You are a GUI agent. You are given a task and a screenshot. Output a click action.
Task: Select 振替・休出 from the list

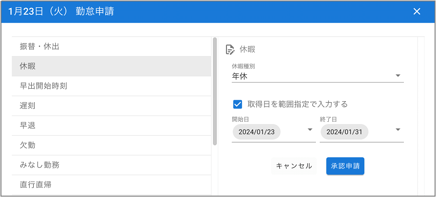click(x=112, y=47)
